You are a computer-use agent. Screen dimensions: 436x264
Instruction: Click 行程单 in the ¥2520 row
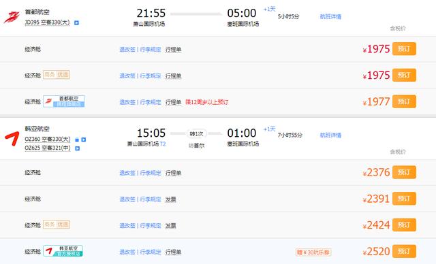(x=173, y=252)
